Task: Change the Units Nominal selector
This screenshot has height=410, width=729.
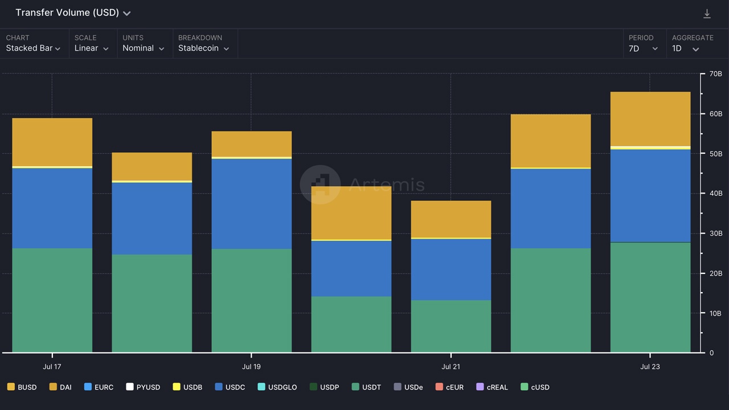Action: (143, 48)
